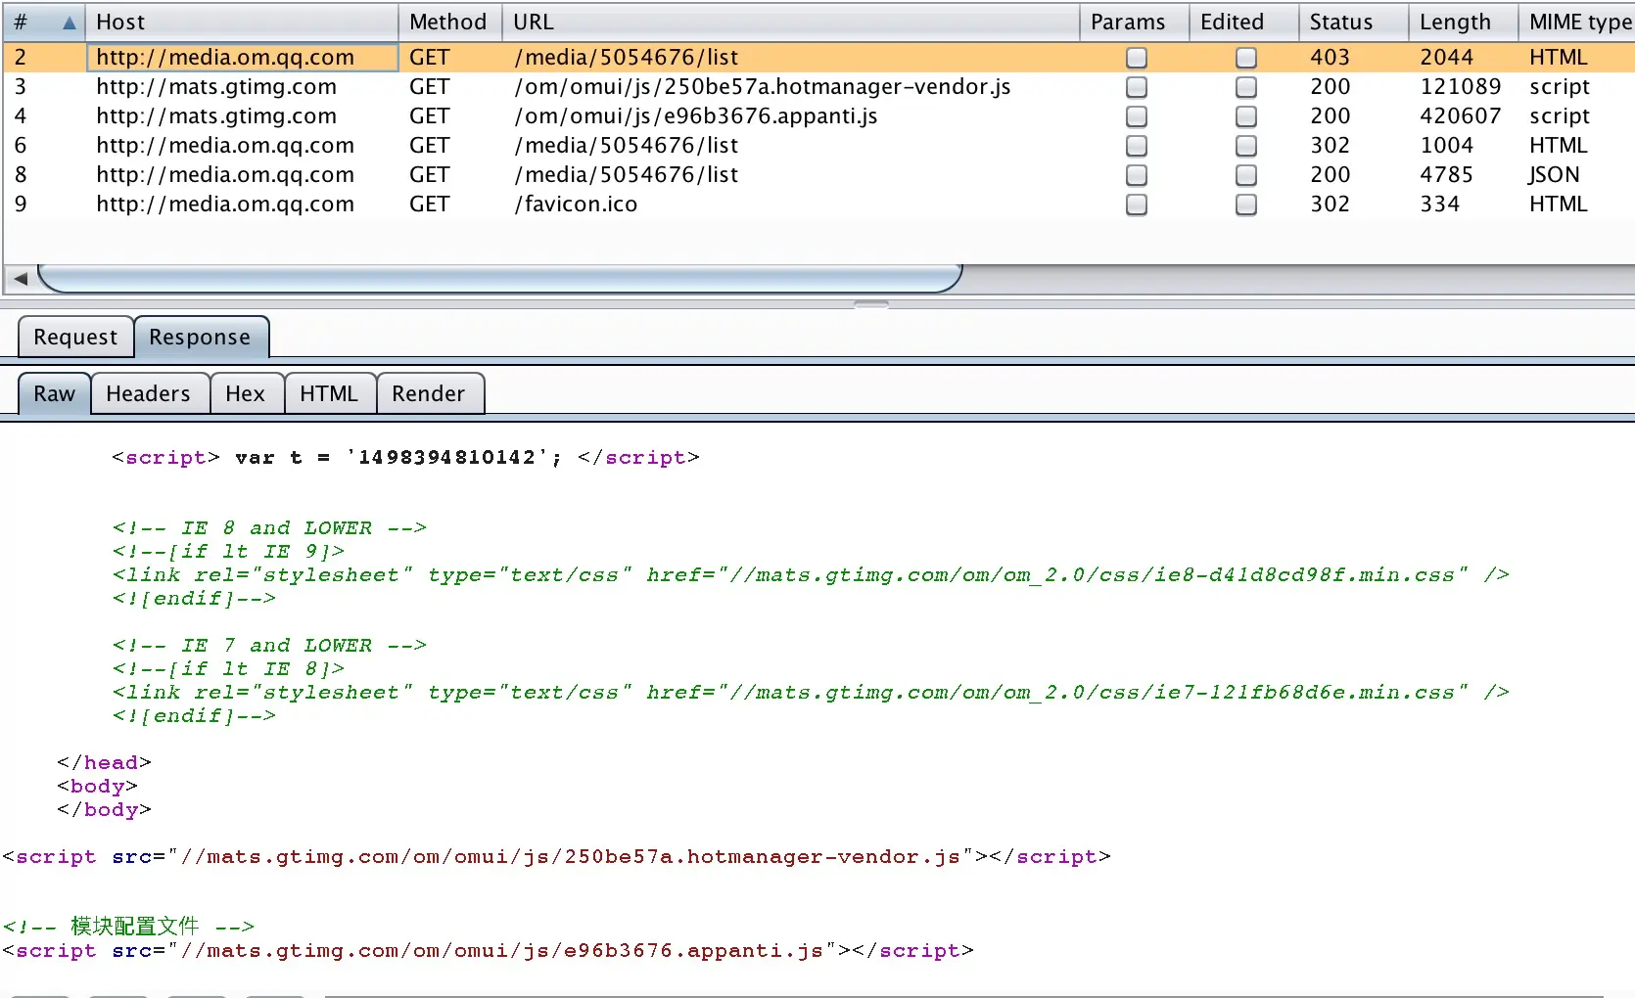Click length value 4785

(x=1446, y=175)
